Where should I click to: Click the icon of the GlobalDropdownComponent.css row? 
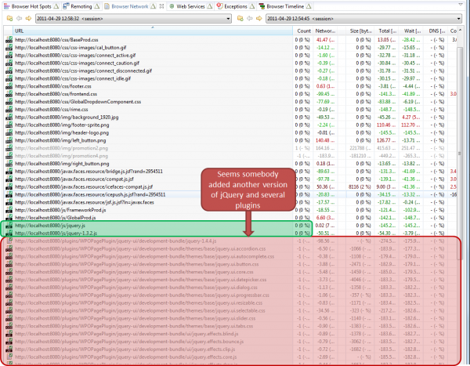pos(9,102)
